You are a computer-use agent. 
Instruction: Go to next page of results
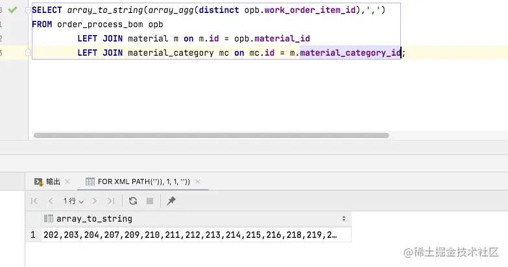point(94,201)
